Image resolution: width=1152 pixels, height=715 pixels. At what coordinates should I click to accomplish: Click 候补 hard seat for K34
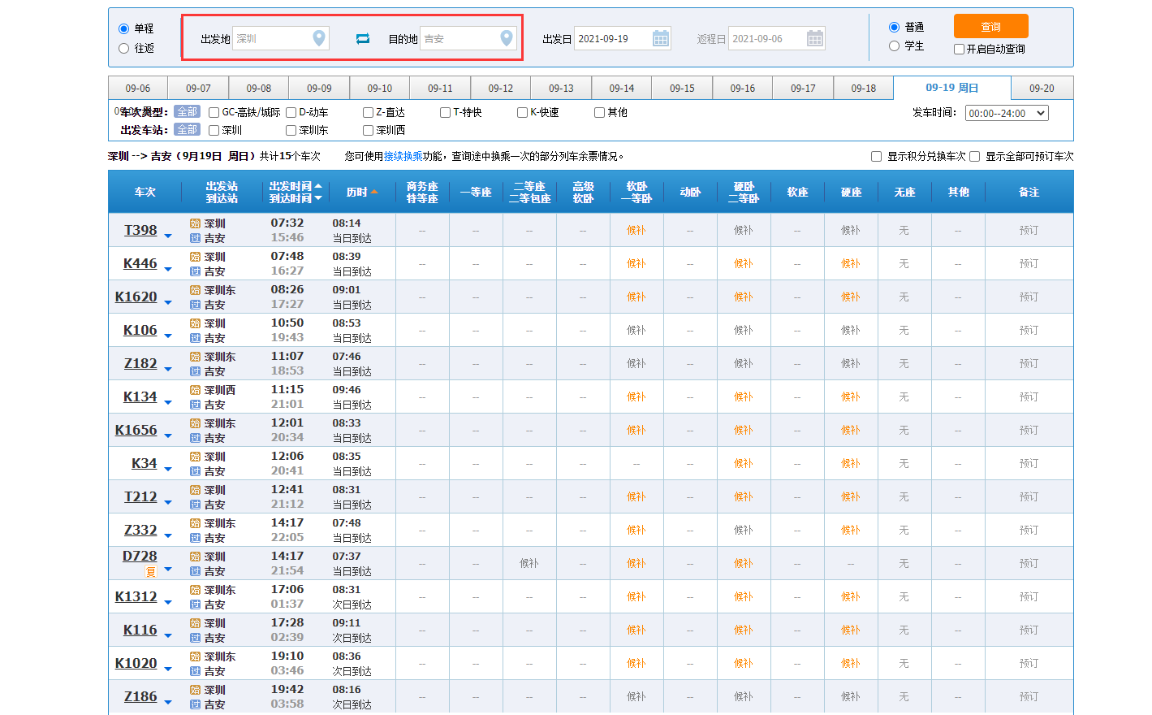click(x=851, y=463)
